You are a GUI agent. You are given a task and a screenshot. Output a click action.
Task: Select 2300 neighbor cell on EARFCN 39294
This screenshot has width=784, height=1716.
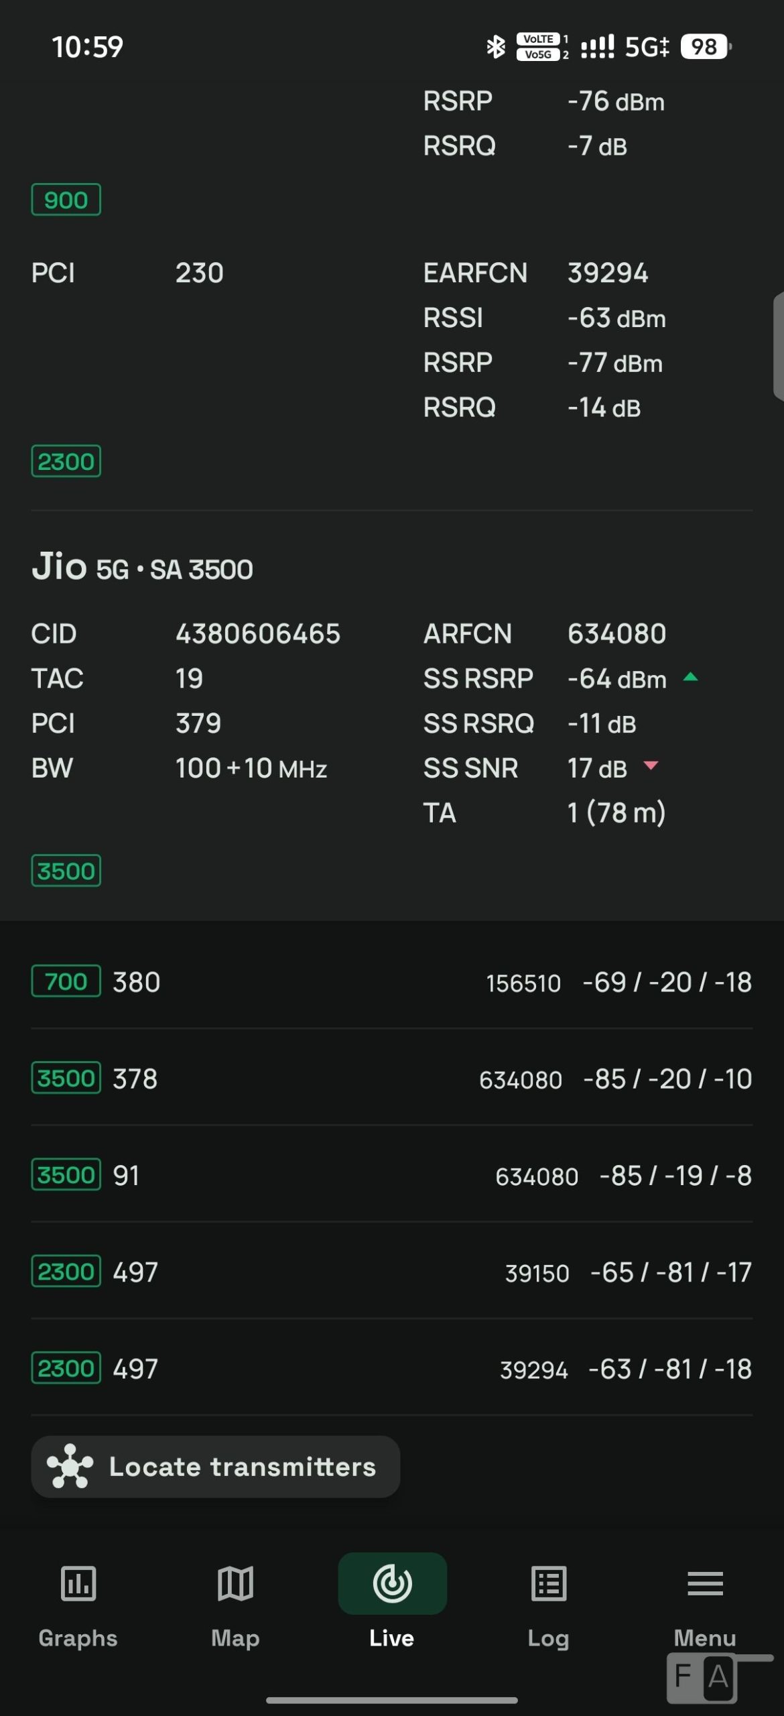392,1368
